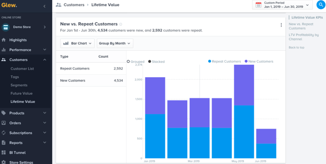Expand the Demo Store switcher arrow
This screenshot has width=326, height=164.
click(45, 27)
